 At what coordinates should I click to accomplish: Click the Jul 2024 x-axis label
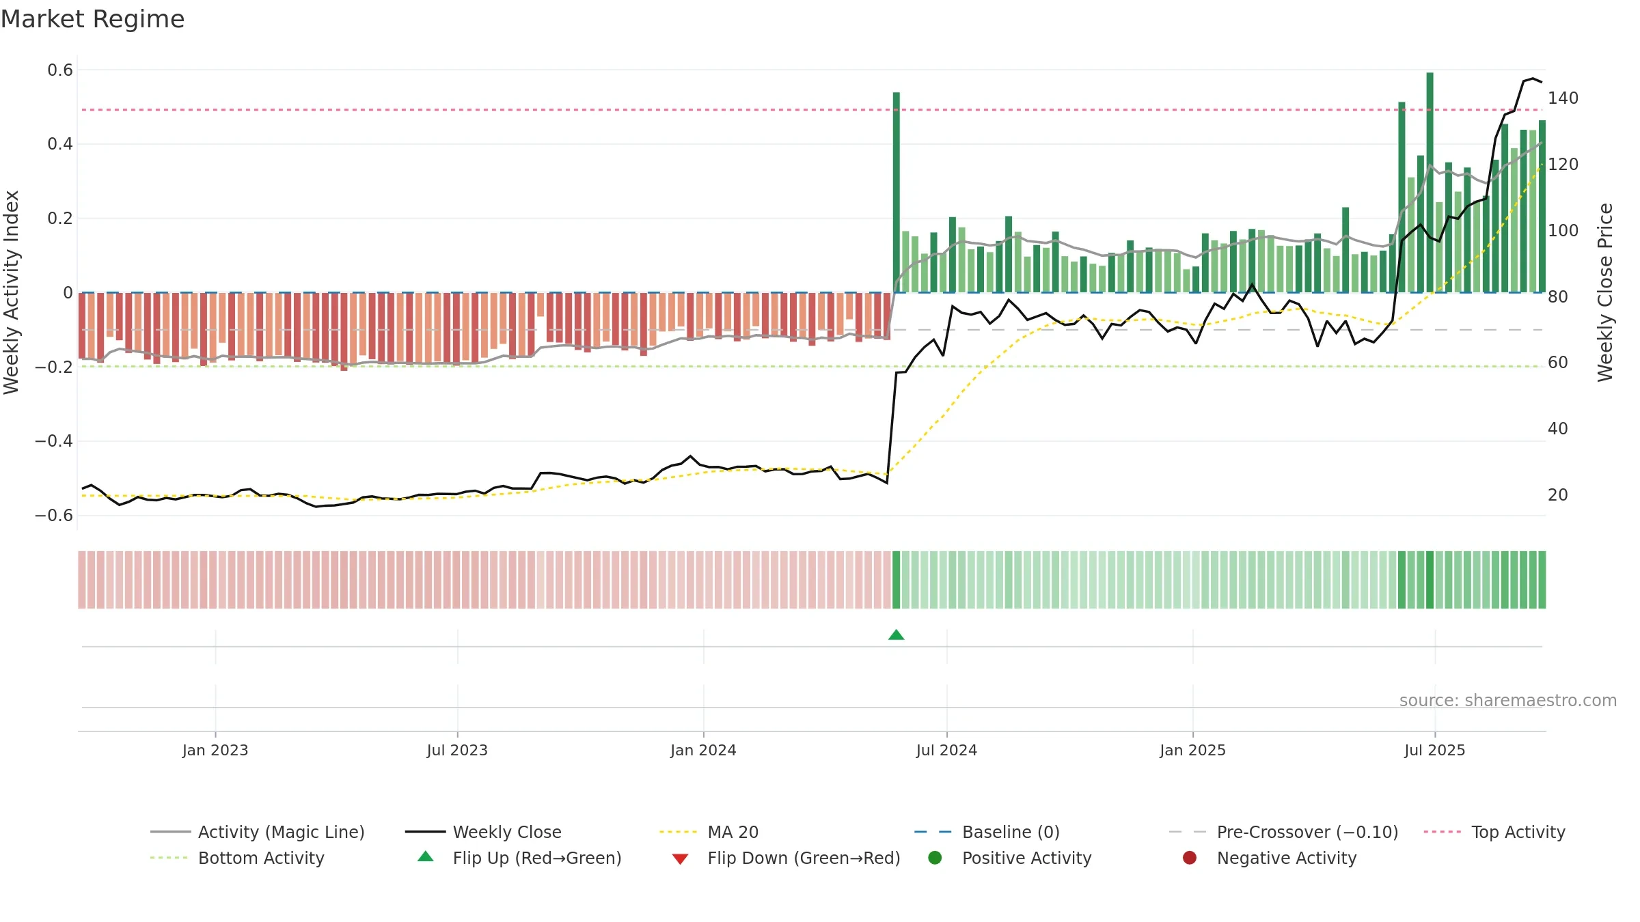point(946,751)
